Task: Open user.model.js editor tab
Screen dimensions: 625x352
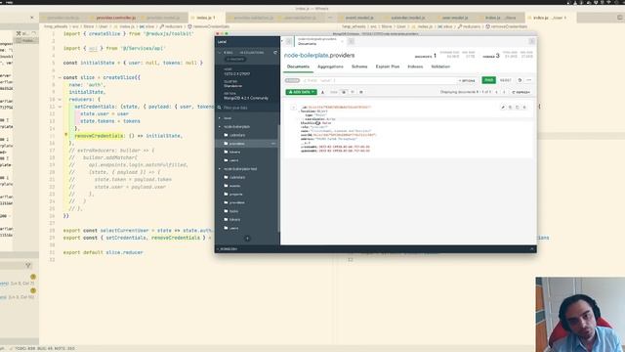Action: pyautogui.click(x=454, y=18)
